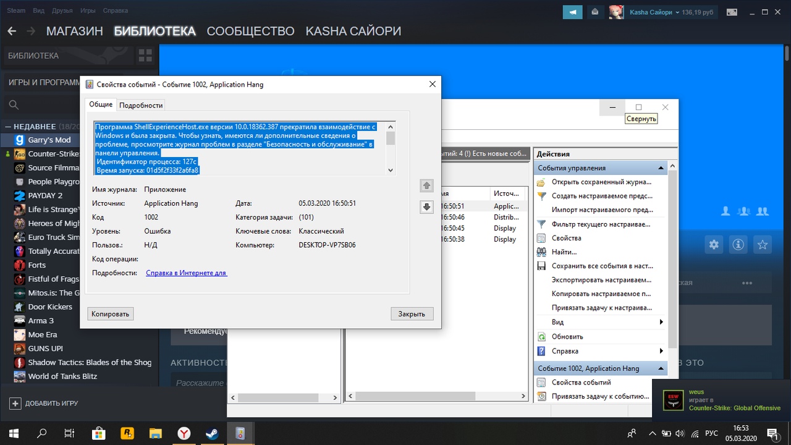Click Закрыть button in event properties
This screenshot has width=791, height=445.
click(x=412, y=314)
